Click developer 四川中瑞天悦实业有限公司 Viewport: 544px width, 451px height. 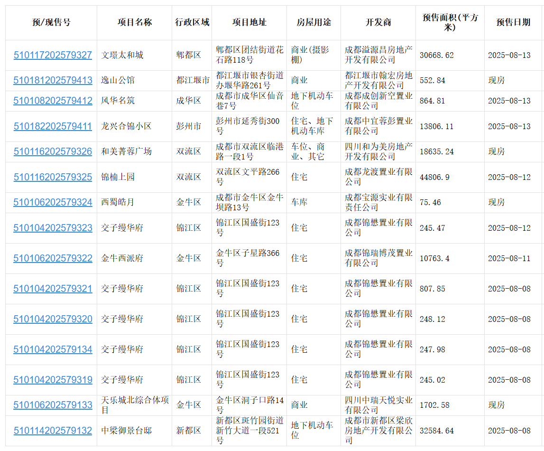pyautogui.click(x=378, y=405)
